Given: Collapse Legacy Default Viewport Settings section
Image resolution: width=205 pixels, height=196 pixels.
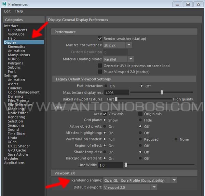Looking at the screenshot, I should point(124,79).
